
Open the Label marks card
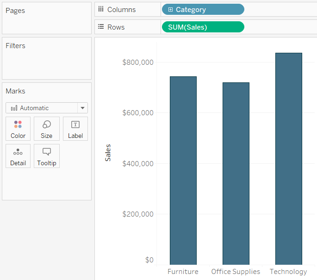(x=75, y=129)
